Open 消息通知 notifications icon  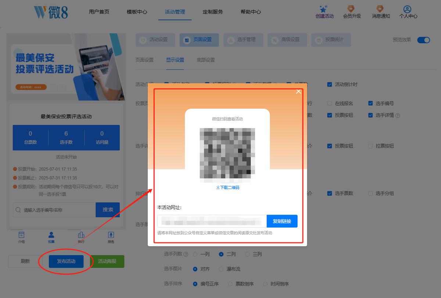(381, 12)
